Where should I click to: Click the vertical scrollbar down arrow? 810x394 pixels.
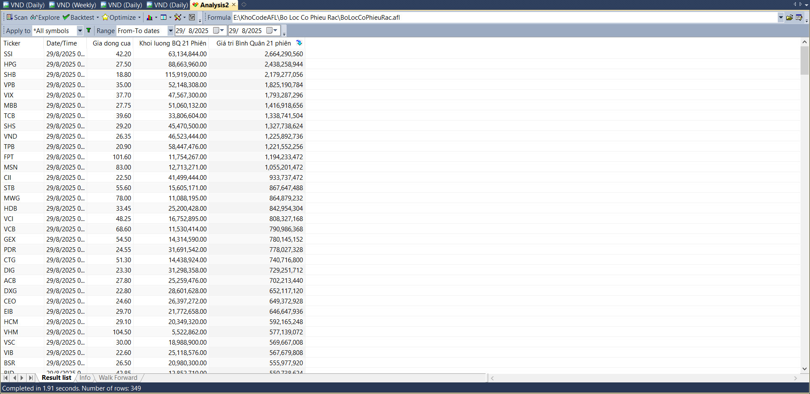coord(804,369)
